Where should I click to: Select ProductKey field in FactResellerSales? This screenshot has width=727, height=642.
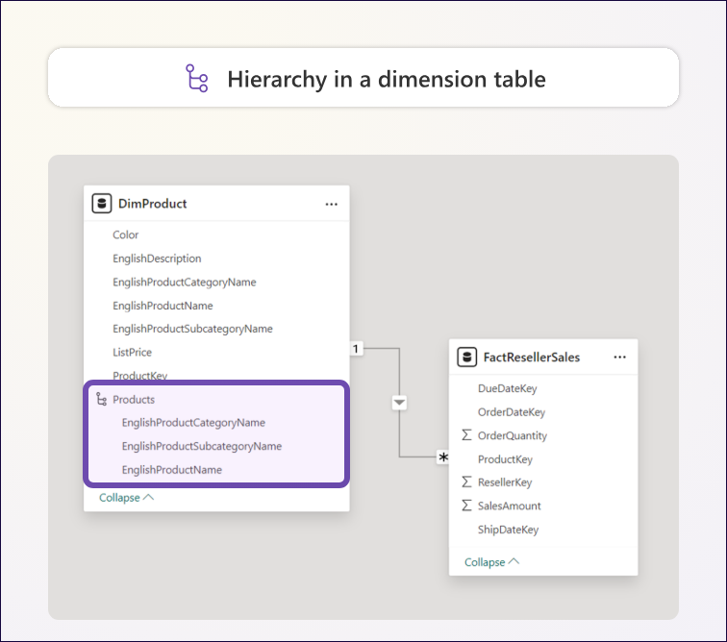(x=505, y=459)
